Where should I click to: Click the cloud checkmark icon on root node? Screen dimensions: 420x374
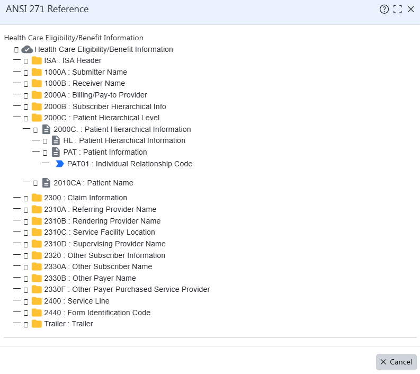point(27,50)
